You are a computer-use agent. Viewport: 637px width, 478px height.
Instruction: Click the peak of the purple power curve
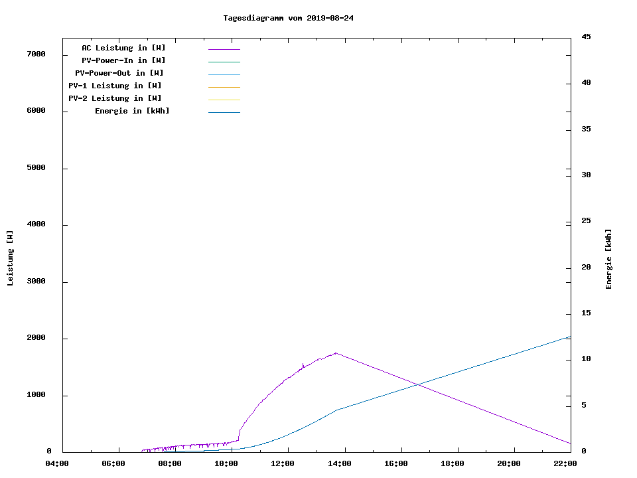point(336,353)
